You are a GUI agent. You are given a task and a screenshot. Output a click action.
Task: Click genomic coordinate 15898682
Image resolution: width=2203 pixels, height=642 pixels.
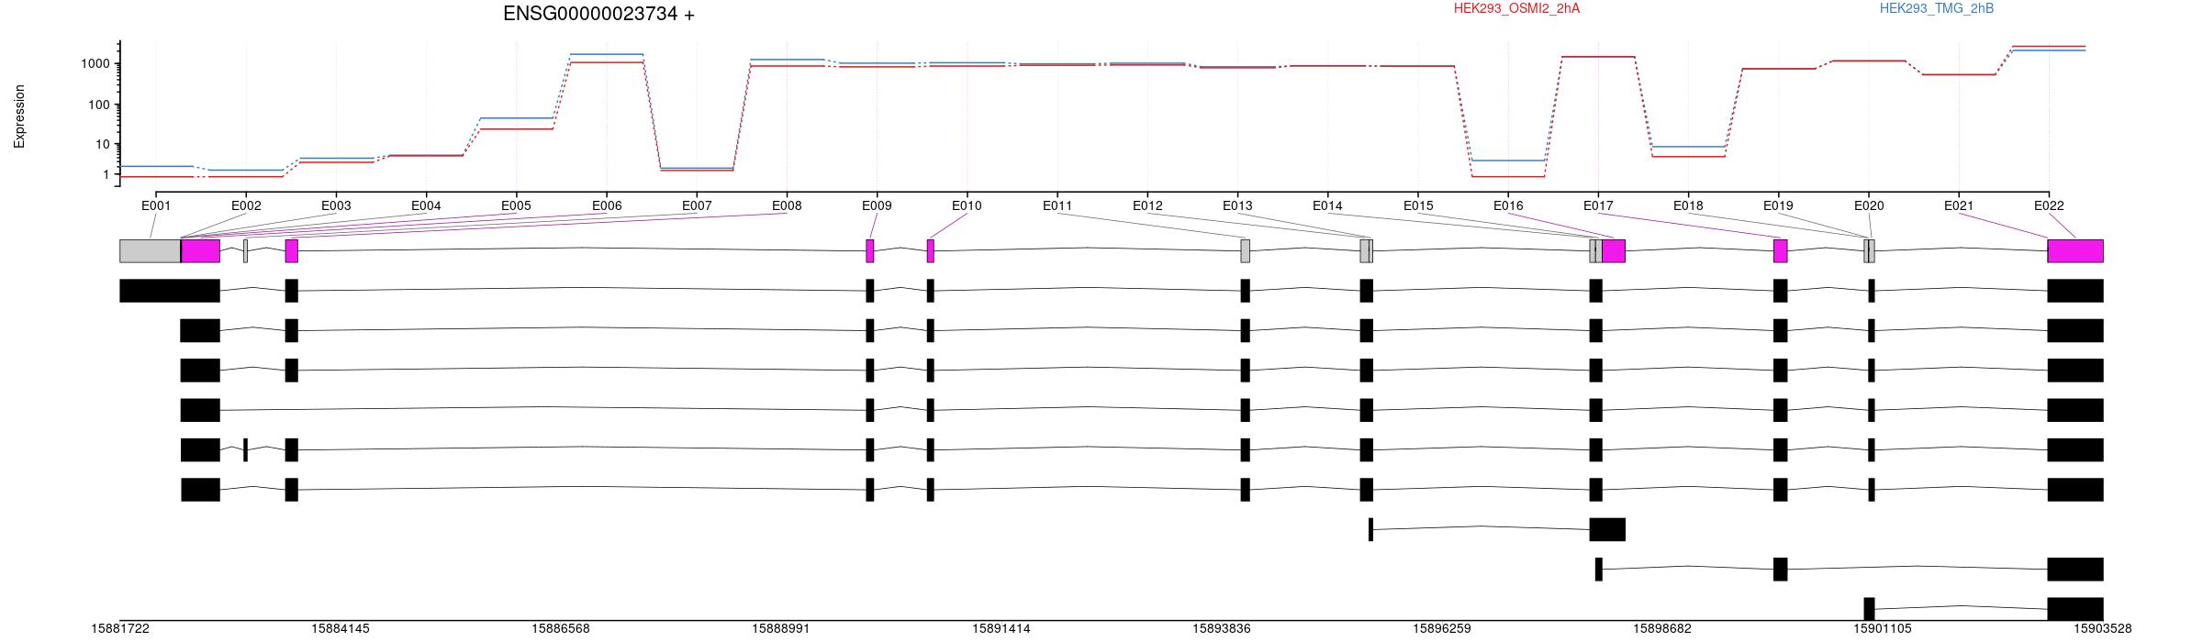pos(1662,629)
